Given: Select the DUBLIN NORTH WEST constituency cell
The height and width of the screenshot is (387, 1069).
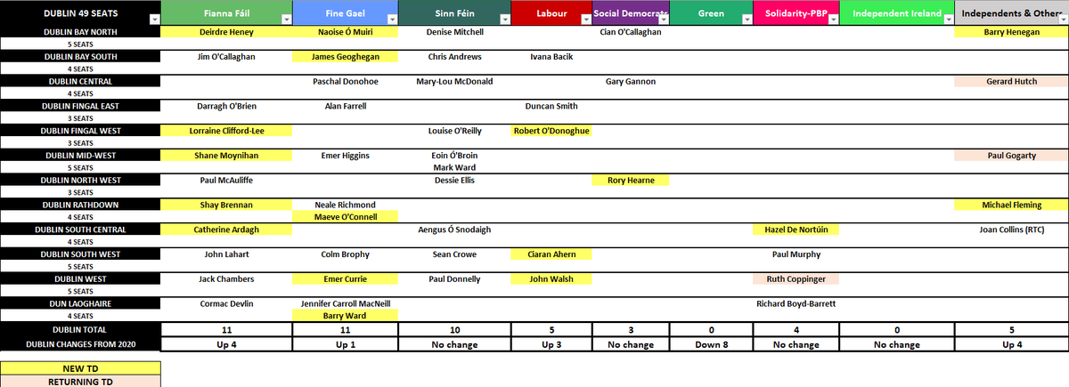Looking at the screenshot, I should point(80,180).
